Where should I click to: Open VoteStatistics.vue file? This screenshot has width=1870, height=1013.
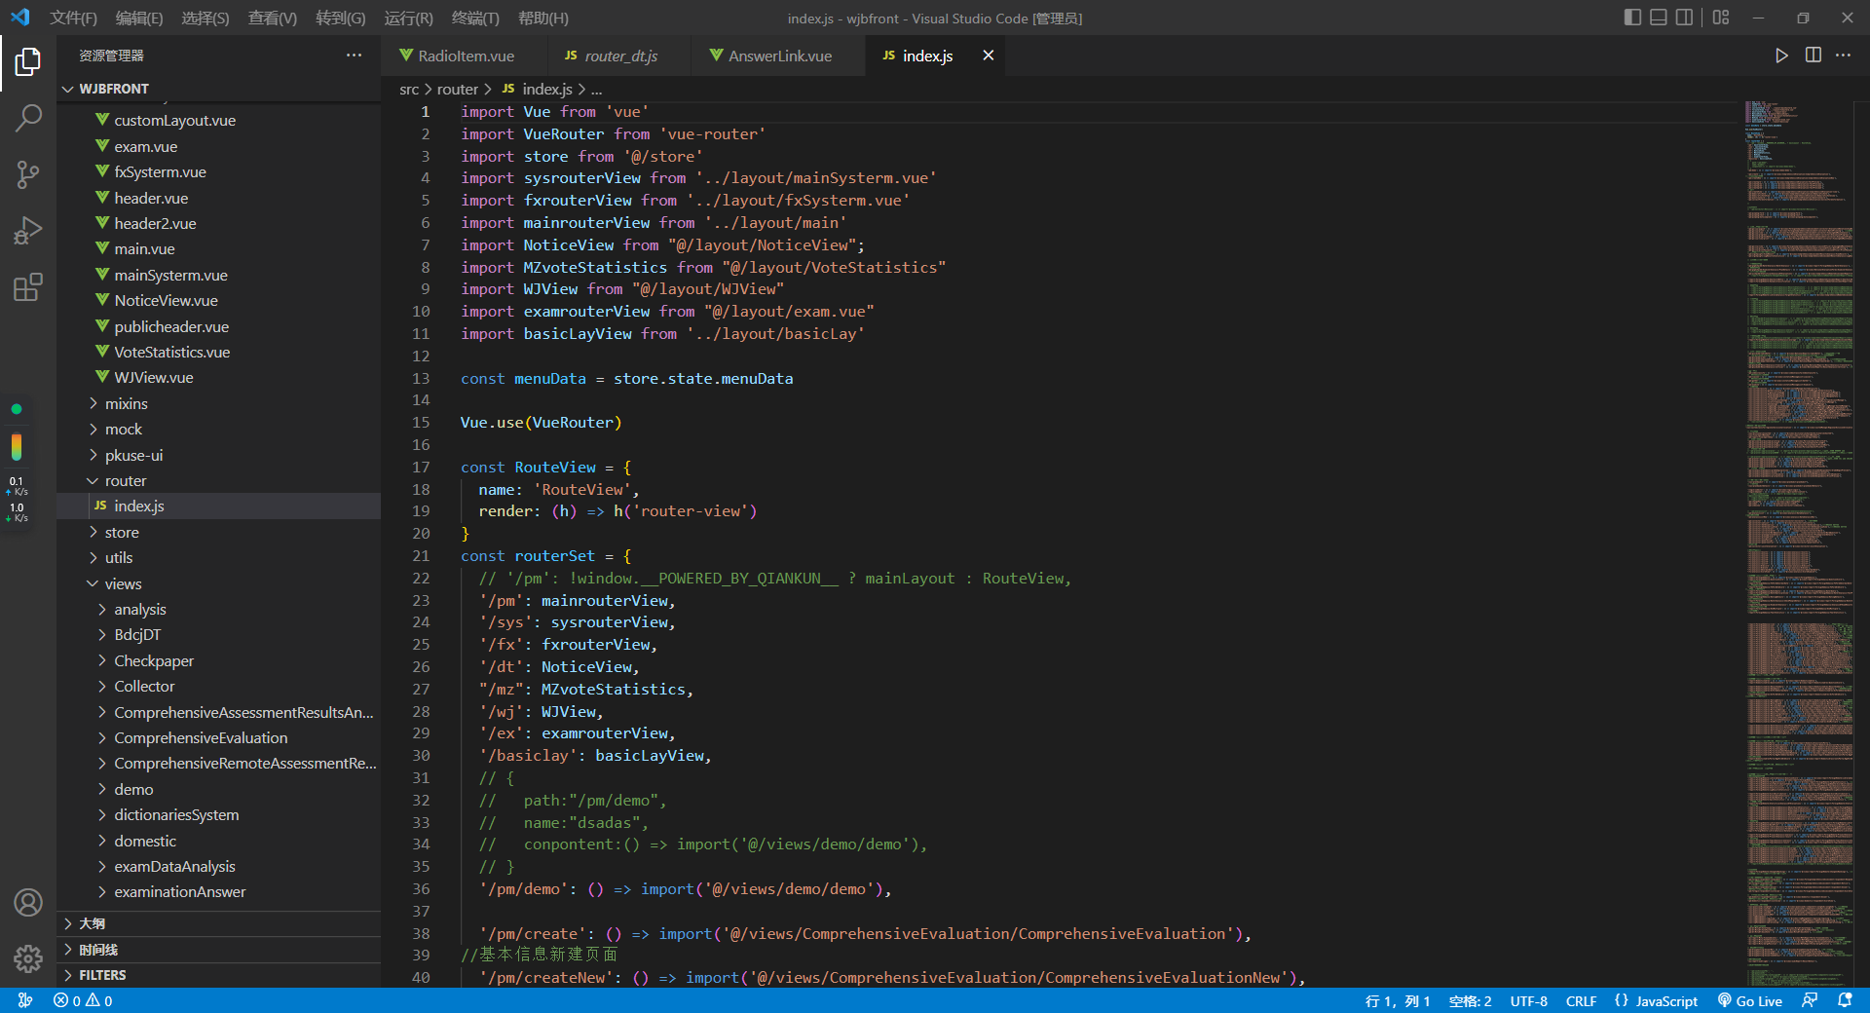click(219, 353)
